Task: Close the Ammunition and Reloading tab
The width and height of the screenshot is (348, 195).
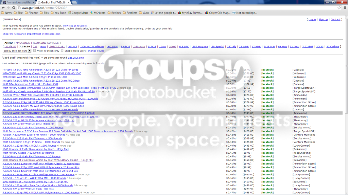Action: [x=34, y=2]
